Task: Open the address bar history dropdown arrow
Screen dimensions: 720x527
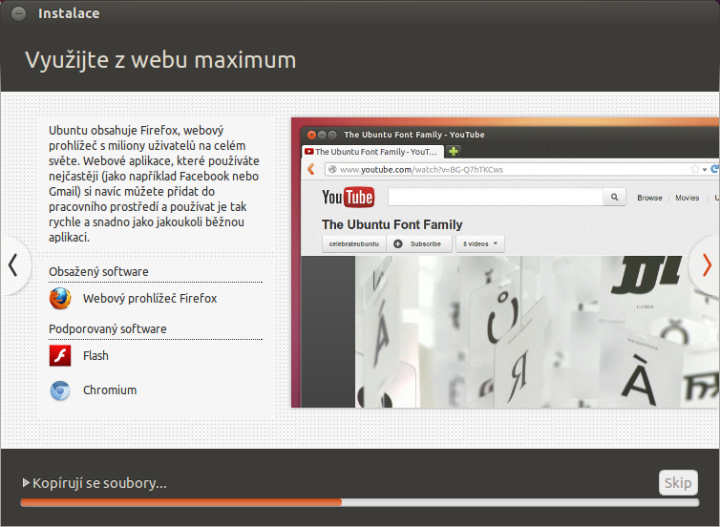Action: [705, 170]
